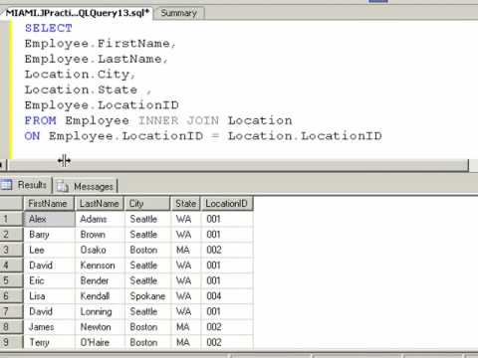Select row header 6

(11, 296)
